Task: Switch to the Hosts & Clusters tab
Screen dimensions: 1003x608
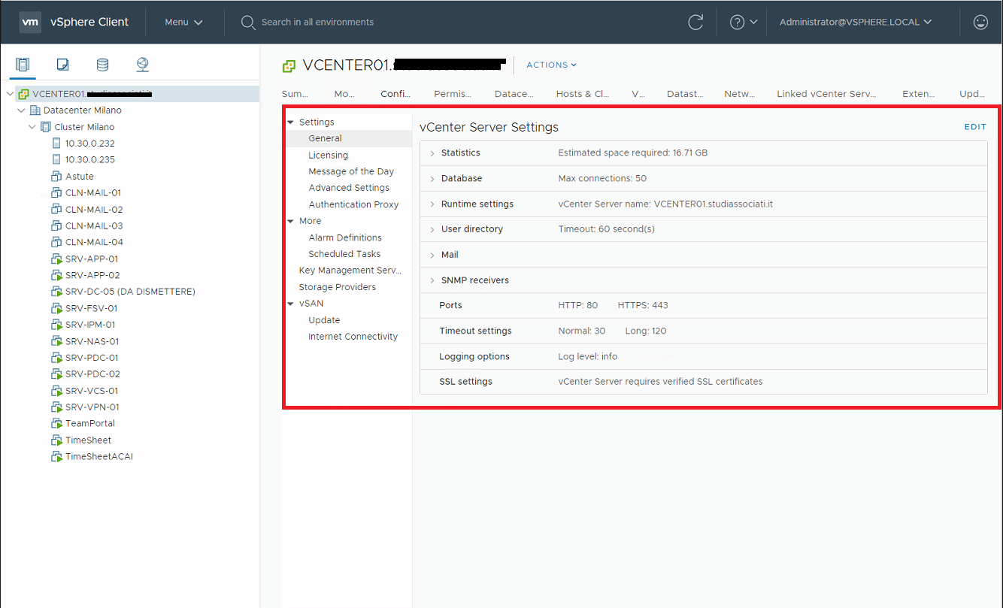Action: coord(583,94)
